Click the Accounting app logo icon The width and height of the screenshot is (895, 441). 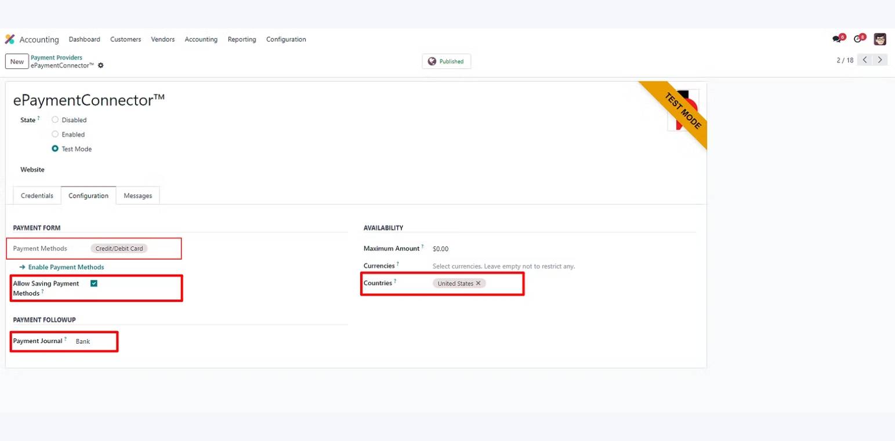coord(9,39)
